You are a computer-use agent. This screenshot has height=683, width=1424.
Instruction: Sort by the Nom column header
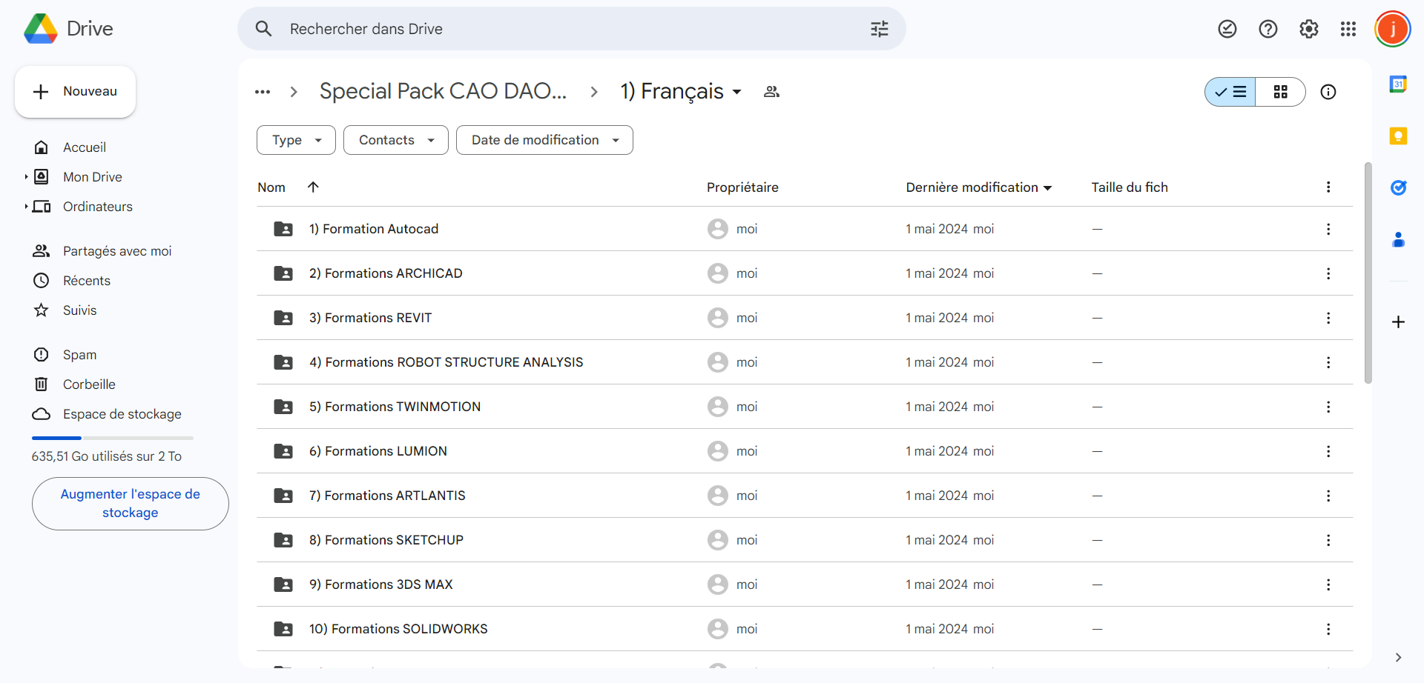point(271,187)
